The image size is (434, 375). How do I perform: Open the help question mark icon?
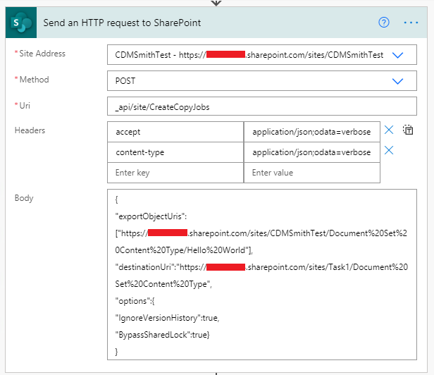click(x=383, y=23)
